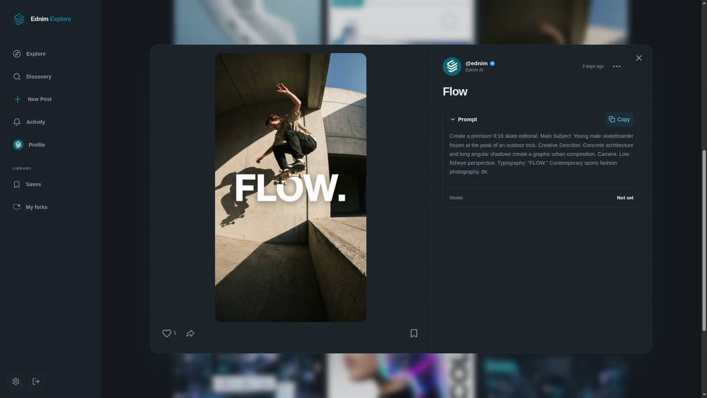Close the post detail dialog
Screen dimensions: 707x398
tap(639, 58)
